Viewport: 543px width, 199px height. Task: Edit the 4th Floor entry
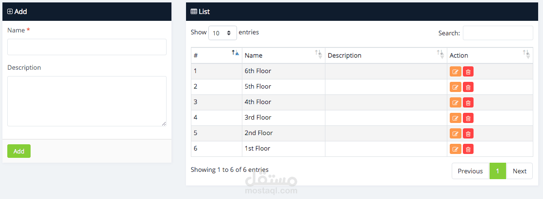click(x=455, y=103)
